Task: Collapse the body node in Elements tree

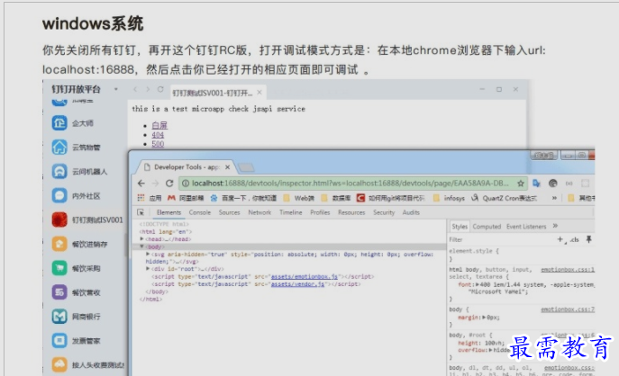Action: click(x=141, y=246)
